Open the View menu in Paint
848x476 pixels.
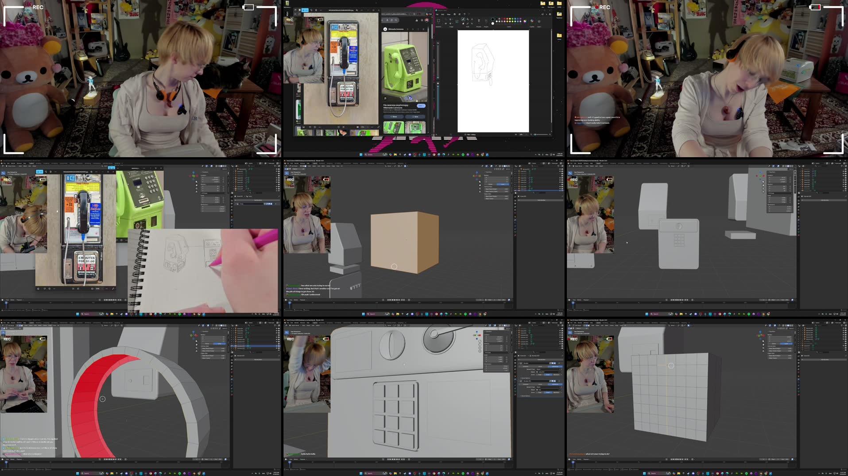[x=449, y=14]
